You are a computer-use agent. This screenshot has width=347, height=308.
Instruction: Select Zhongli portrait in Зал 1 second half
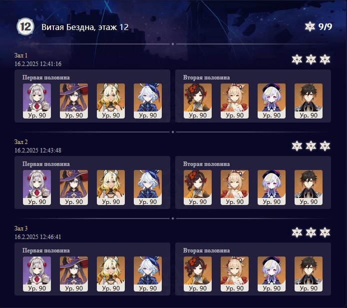(x=309, y=101)
